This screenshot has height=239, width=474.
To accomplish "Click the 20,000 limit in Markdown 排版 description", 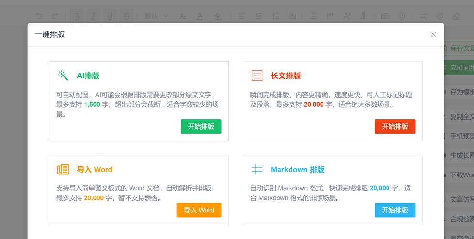I will 379,188.
